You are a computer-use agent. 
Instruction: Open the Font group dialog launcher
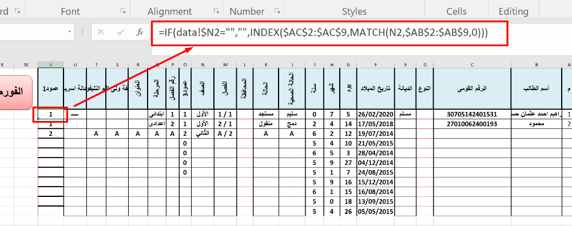tap(123, 11)
